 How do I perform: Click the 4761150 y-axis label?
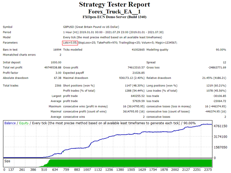coord(221,126)
